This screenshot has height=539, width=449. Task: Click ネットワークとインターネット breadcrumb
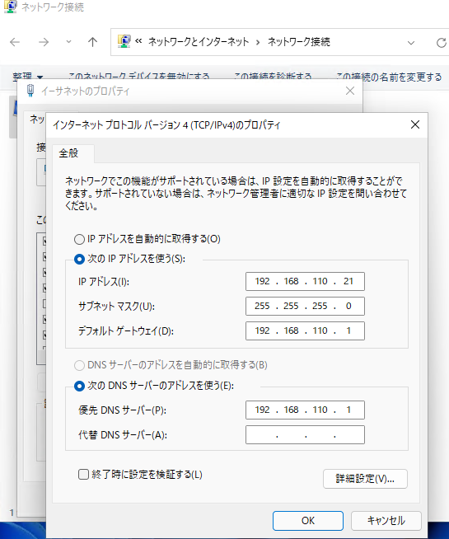199,42
